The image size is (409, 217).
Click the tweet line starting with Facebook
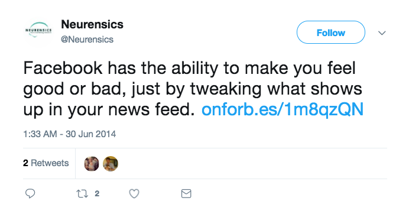tap(190, 68)
